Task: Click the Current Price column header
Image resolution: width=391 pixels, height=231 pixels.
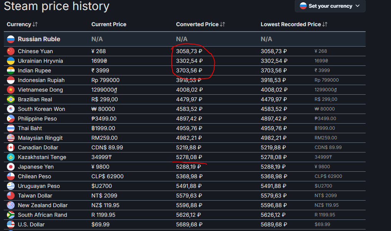Action: (109, 24)
